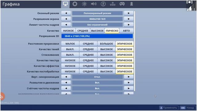This screenshot has height=111, width=197.
Task: Frame rate limit right arrow
Action: pos(129,25)
